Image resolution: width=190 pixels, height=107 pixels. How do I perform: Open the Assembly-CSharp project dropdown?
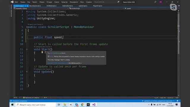click(x=41, y=9)
